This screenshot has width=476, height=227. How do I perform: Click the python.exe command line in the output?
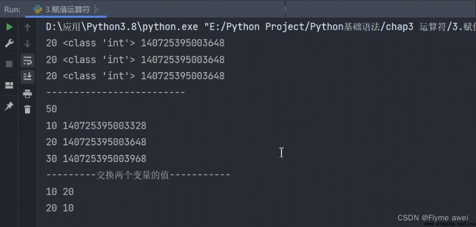pos(261,27)
